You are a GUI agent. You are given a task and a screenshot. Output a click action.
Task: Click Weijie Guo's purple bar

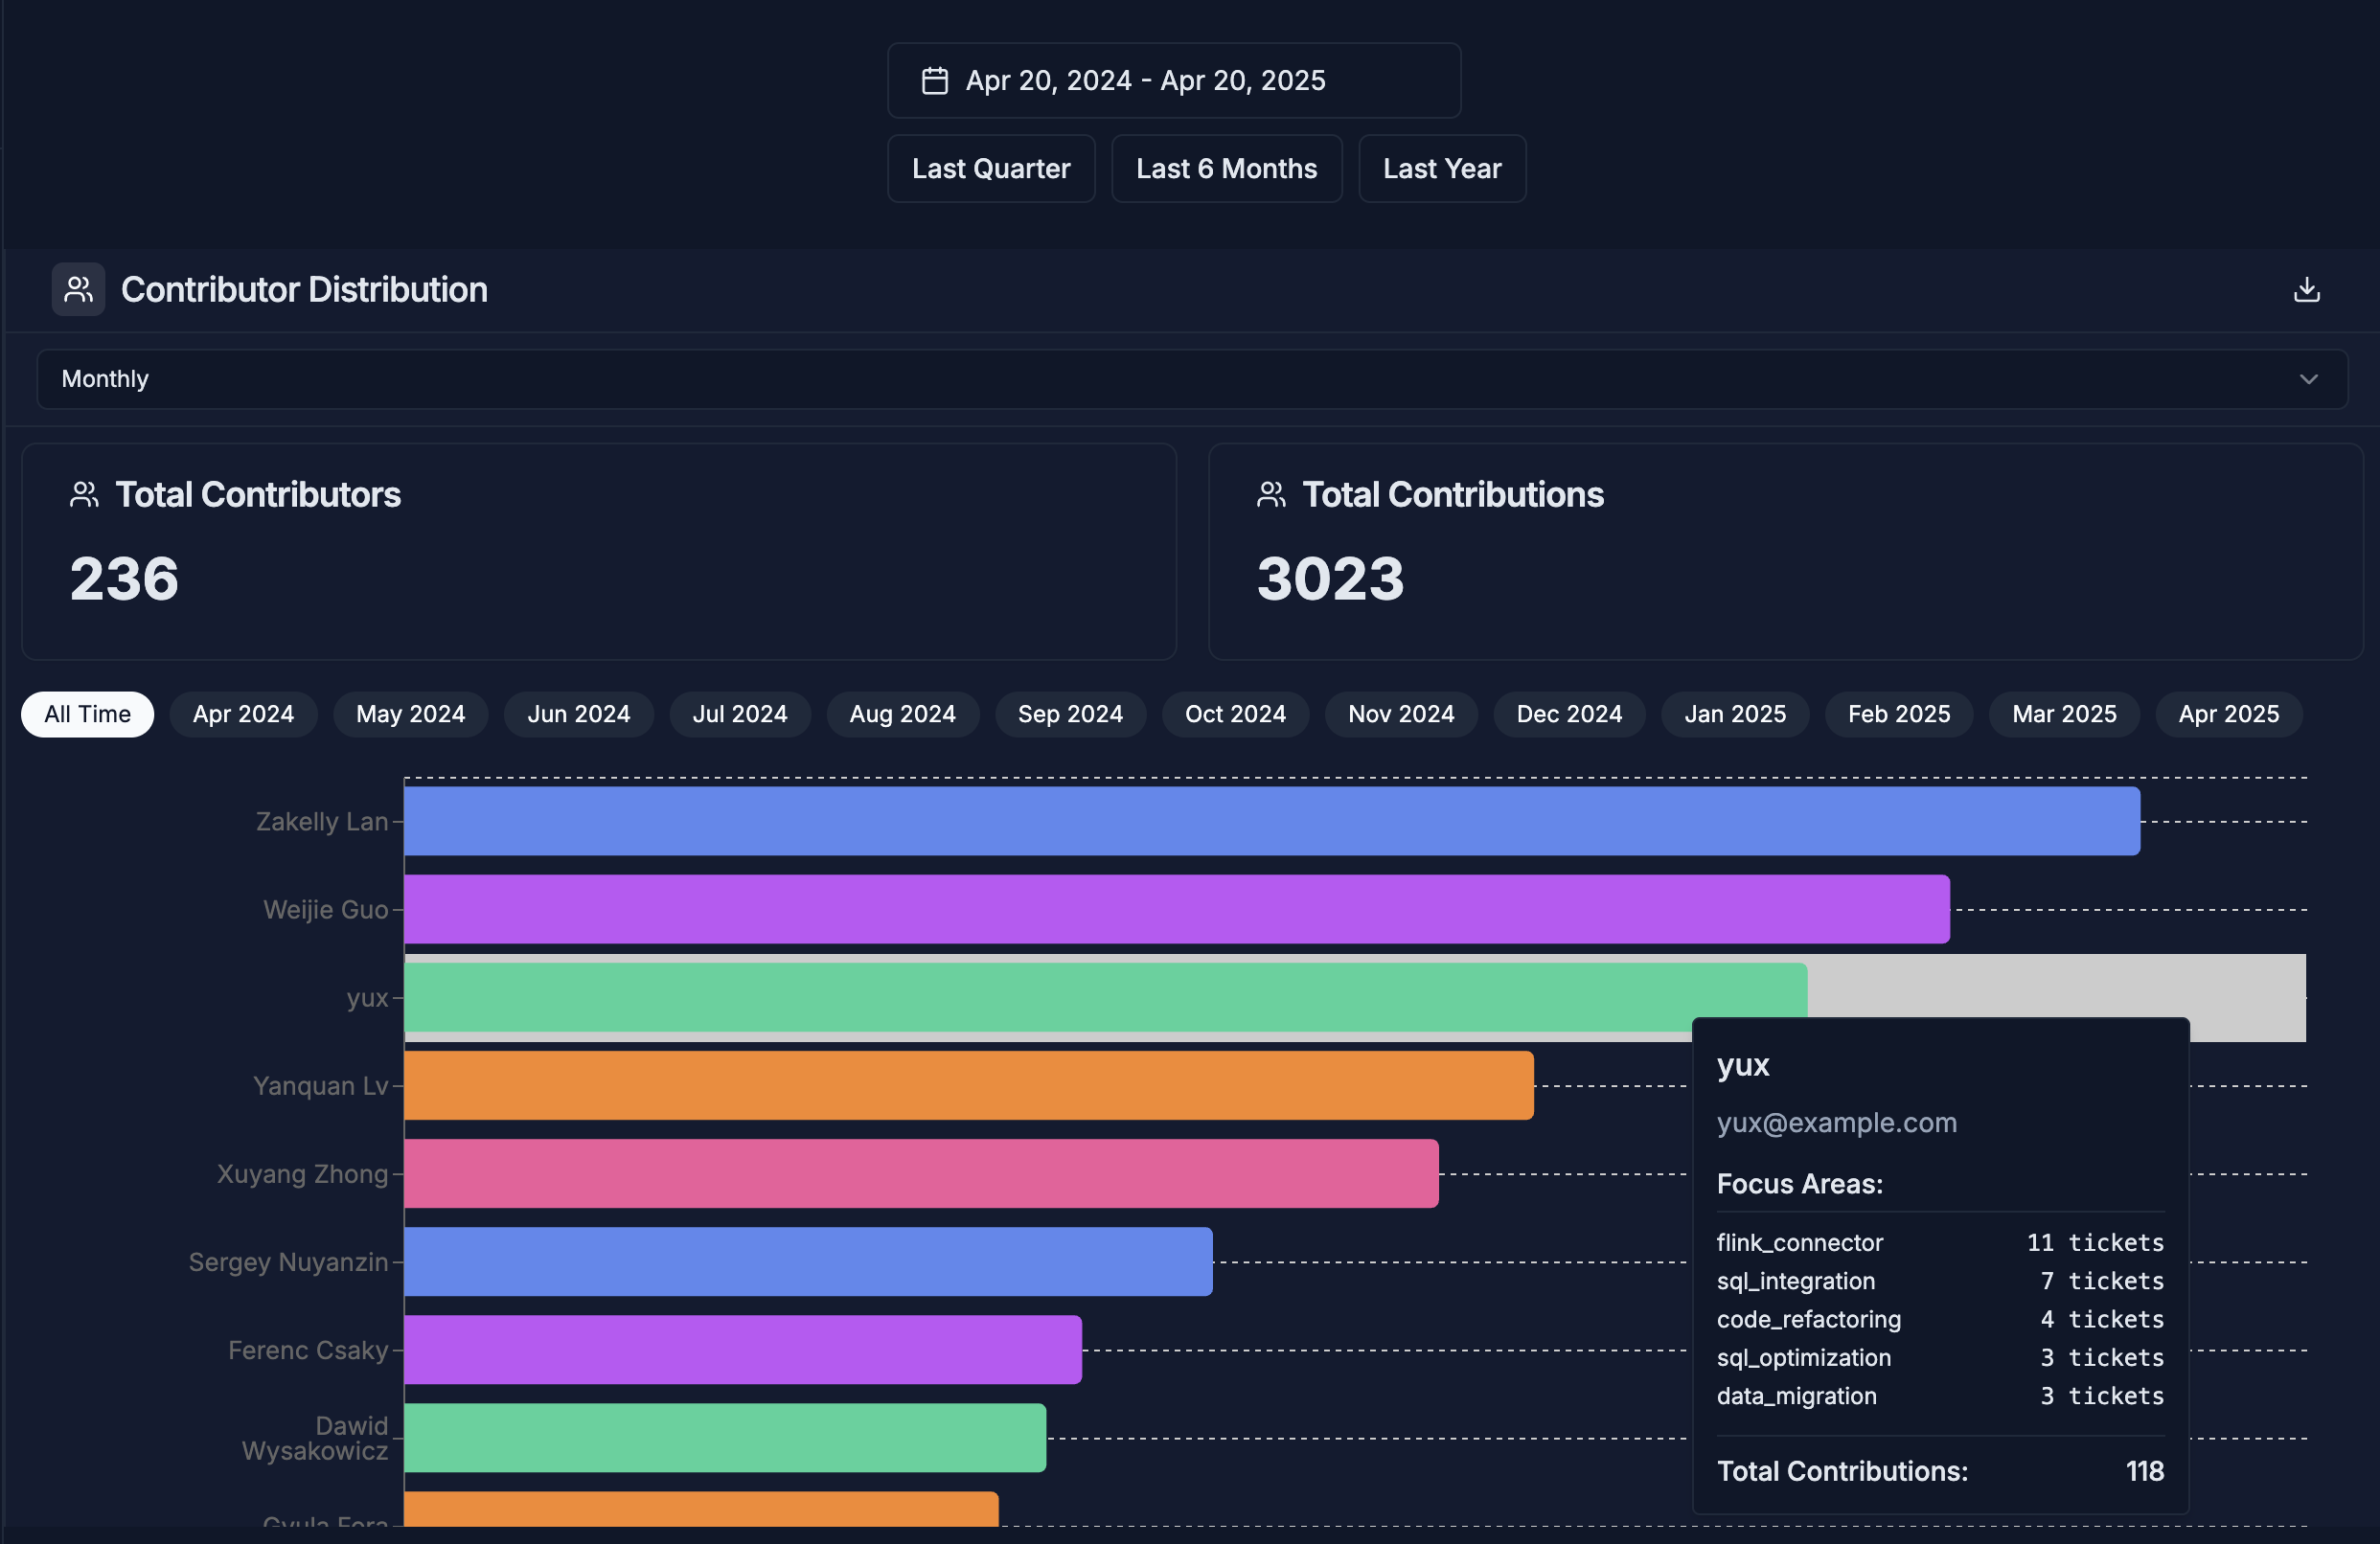(x=1175, y=909)
